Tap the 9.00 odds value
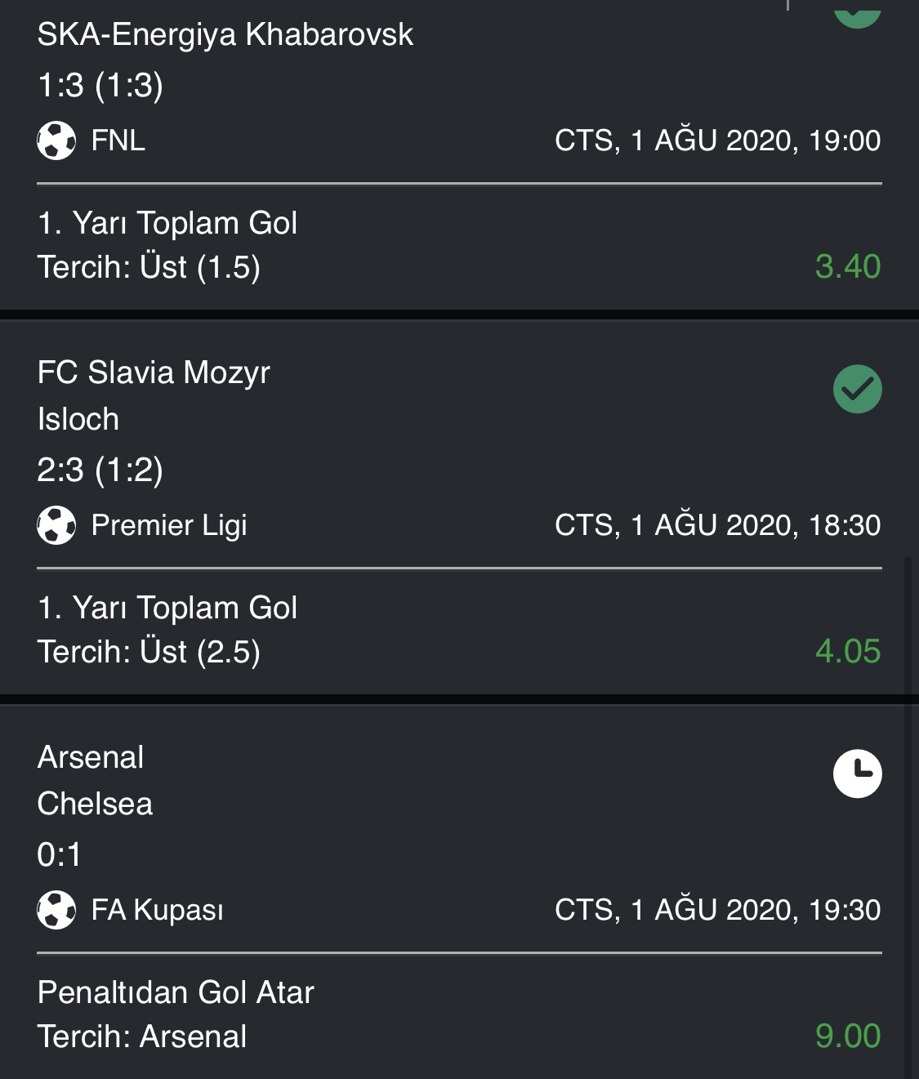 [x=848, y=1036]
